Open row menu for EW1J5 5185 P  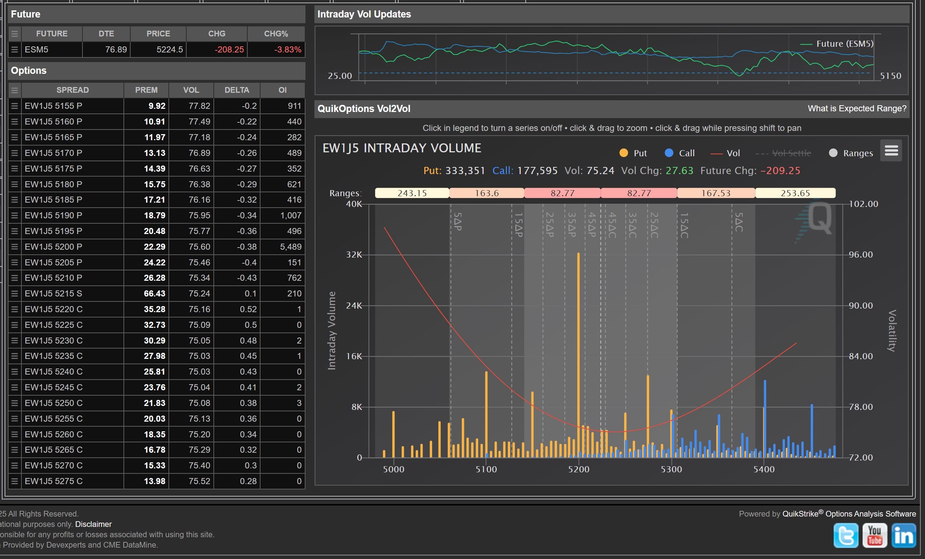(x=15, y=199)
